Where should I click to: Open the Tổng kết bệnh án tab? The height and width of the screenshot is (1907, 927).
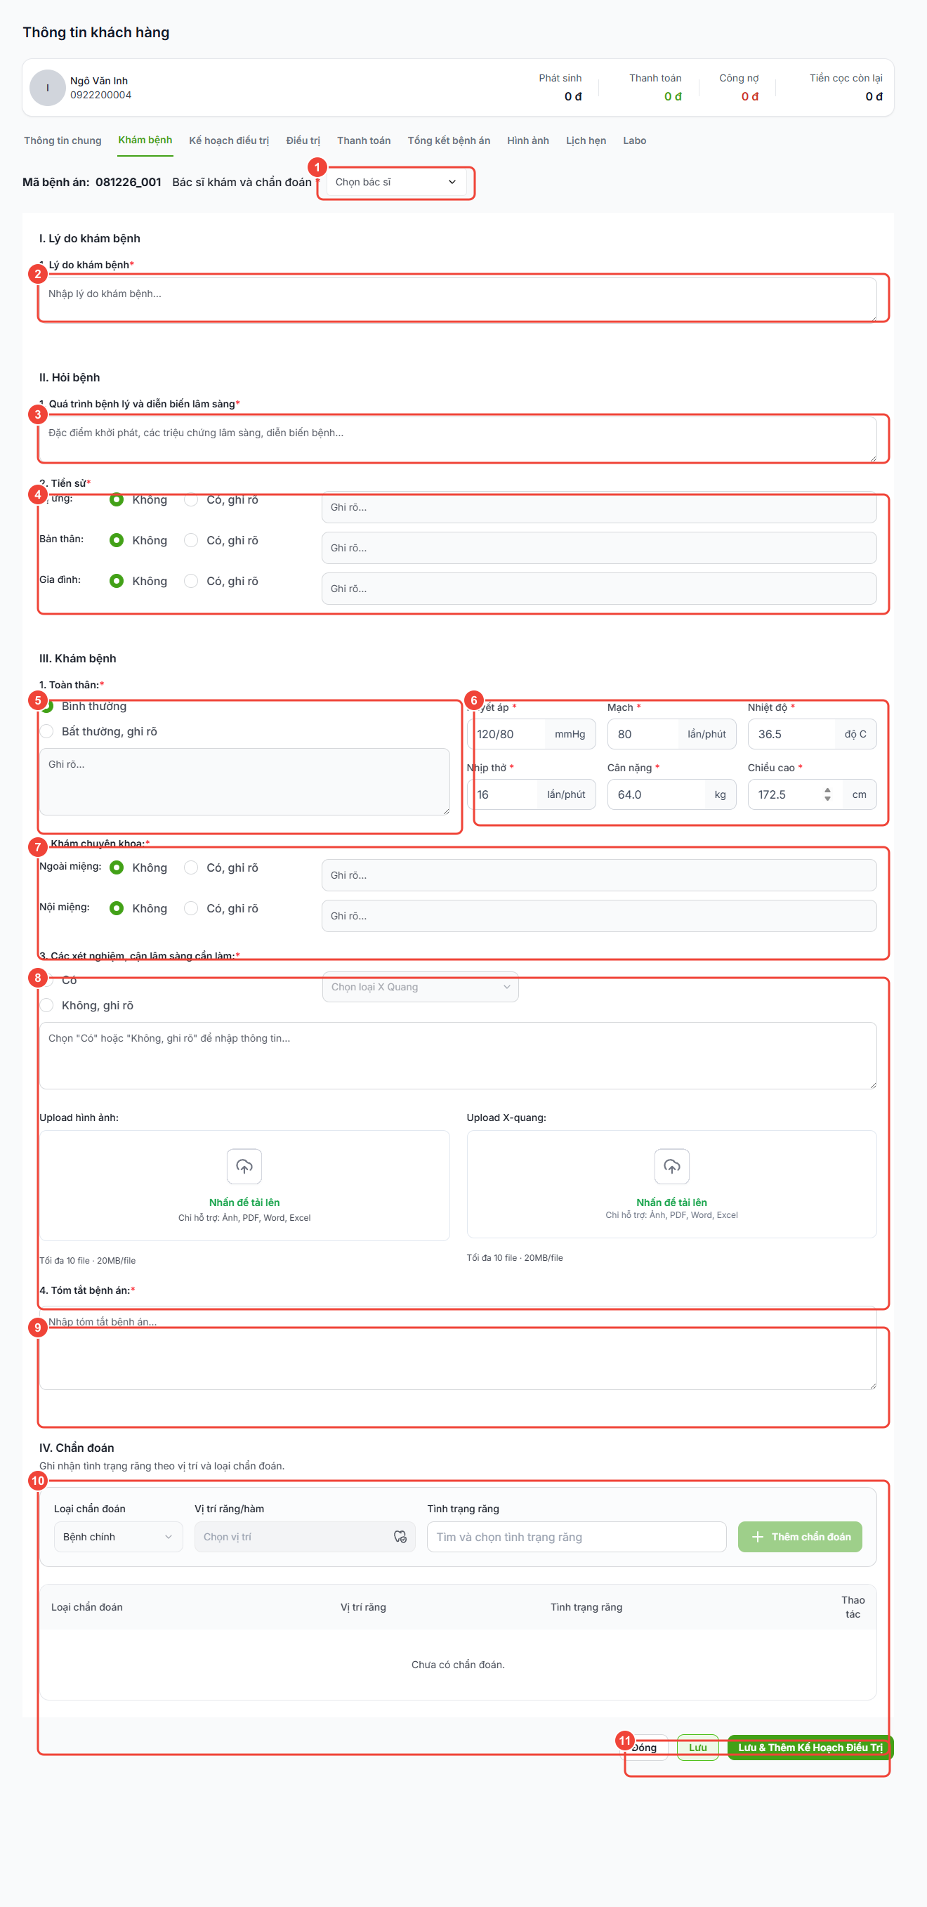pyautogui.click(x=449, y=140)
